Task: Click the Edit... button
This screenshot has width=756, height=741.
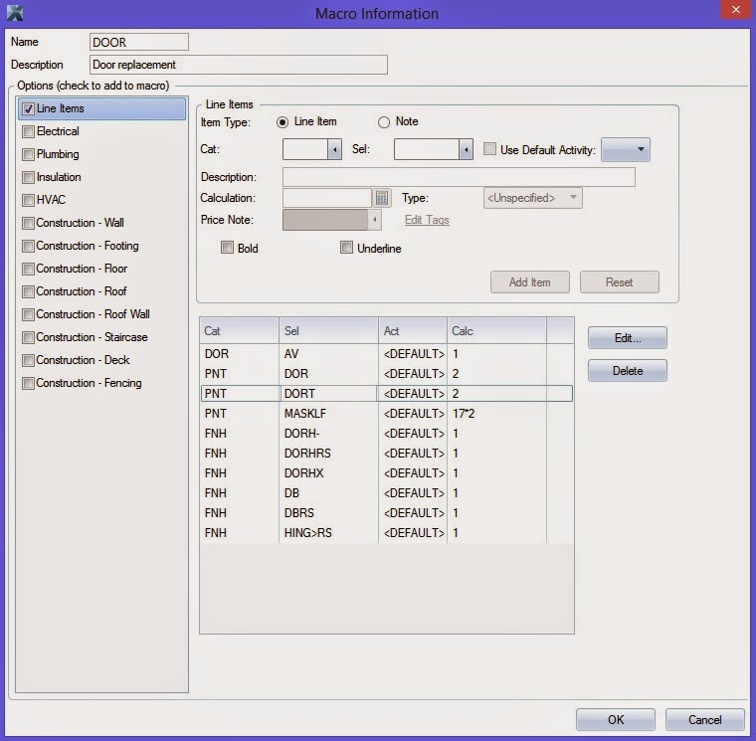Action: tap(628, 338)
